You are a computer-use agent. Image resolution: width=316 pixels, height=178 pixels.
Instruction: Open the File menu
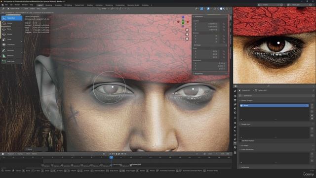[6, 5]
